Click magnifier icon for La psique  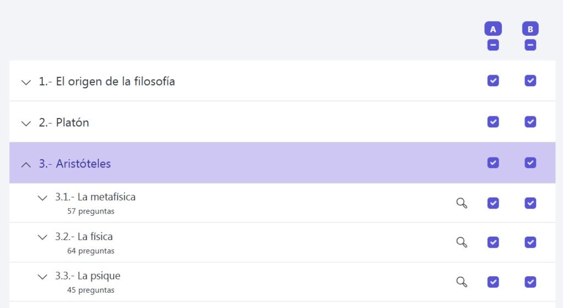pos(462,282)
